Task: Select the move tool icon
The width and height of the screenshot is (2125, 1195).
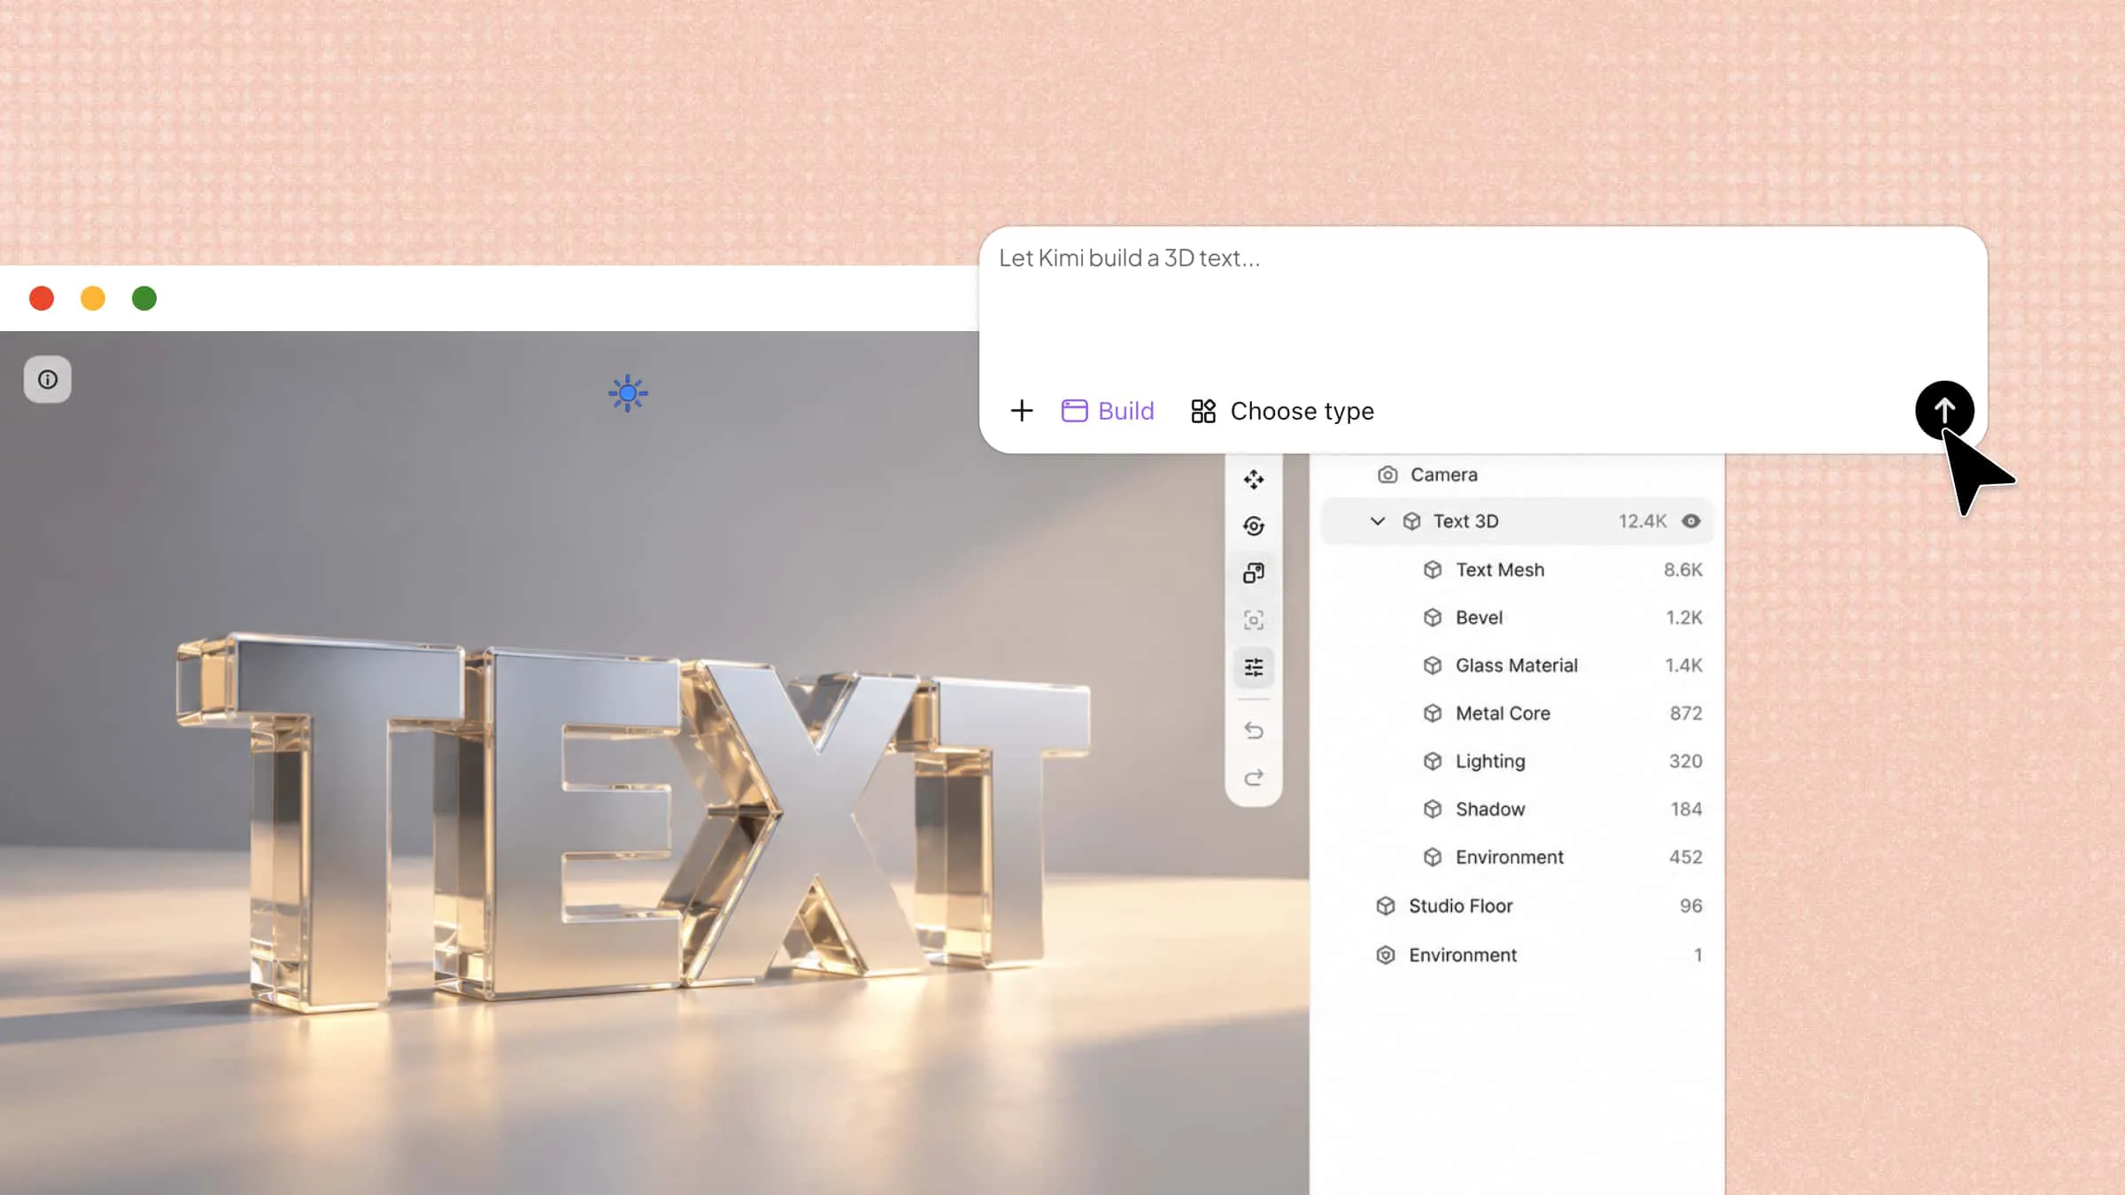Action: click(x=1254, y=480)
